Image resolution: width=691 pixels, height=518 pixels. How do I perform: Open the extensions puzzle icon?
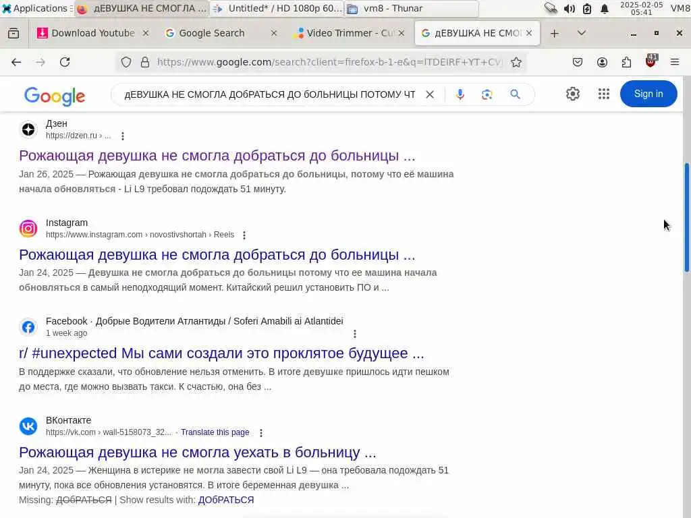pos(626,62)
